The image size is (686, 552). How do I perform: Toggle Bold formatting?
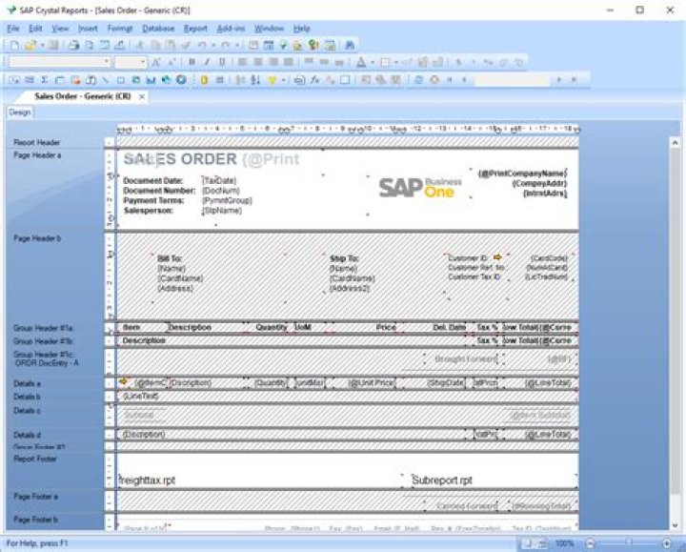click(x=192, y=62)
